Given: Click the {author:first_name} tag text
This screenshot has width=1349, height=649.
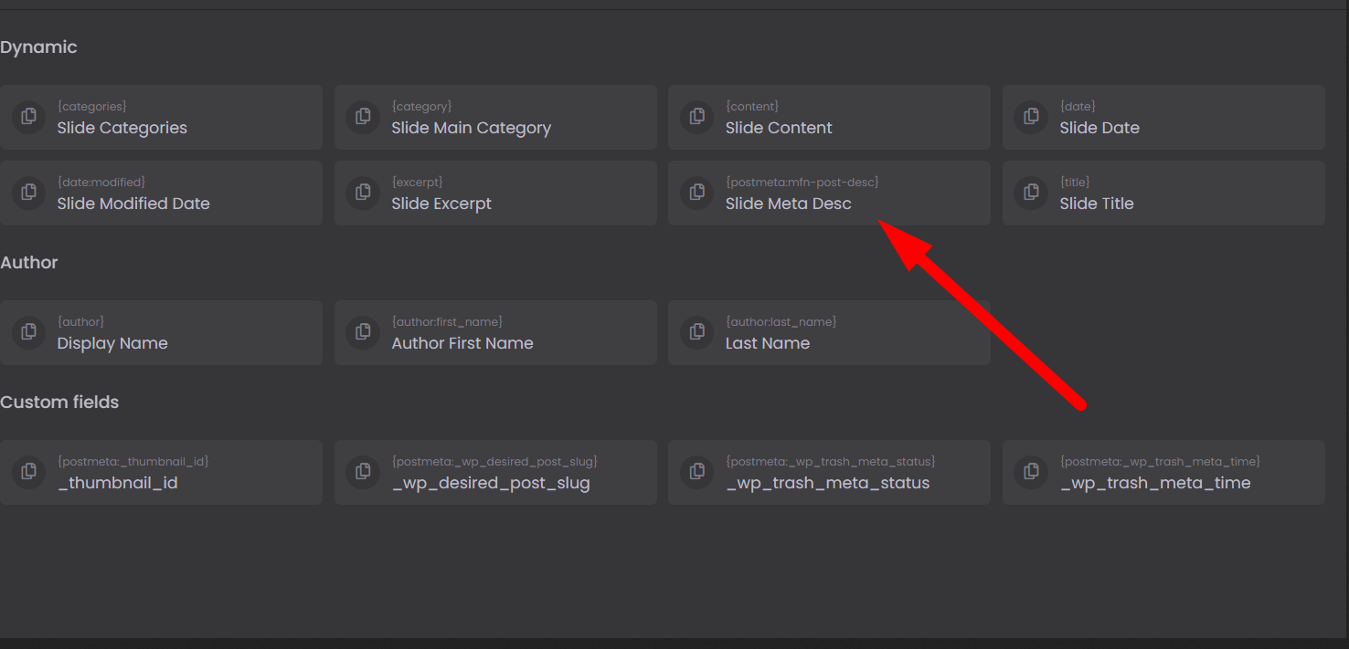Looking at the screenshot, I should (x=447, y=322).
